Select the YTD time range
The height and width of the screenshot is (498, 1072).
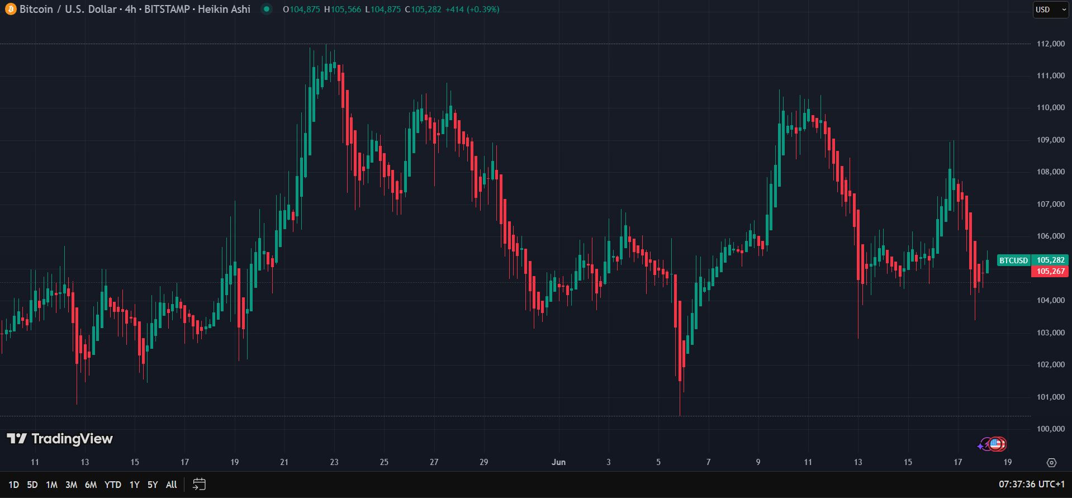(113, 485)
